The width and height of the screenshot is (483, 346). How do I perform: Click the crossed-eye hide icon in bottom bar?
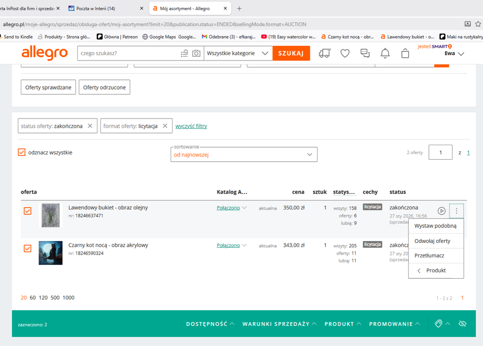462,324
